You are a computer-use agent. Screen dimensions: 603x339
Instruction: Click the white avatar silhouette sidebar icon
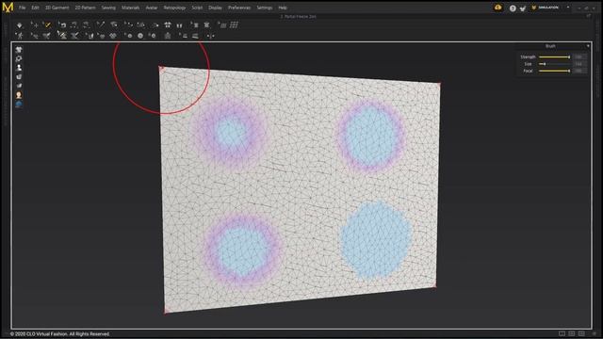pos(19,68)
